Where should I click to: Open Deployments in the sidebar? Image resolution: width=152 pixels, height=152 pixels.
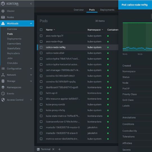click(14, 39)
